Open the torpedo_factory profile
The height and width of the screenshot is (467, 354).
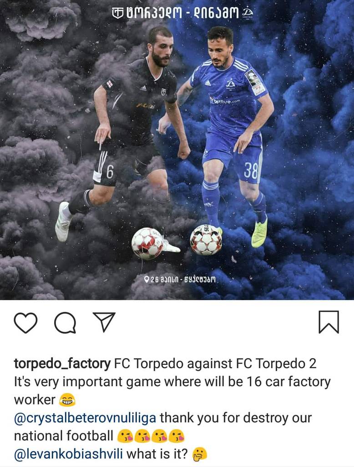click(x=62, y=364)
